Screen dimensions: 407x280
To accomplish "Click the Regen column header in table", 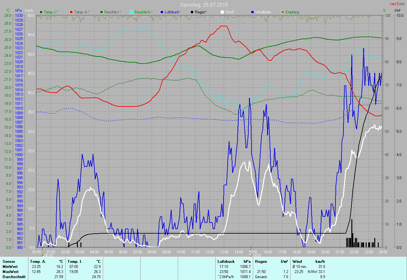I will coord(261,262).
